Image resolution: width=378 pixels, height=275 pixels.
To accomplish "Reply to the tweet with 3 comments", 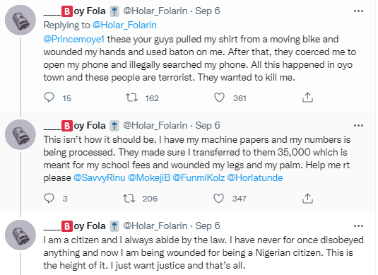I will pos(49,198).
